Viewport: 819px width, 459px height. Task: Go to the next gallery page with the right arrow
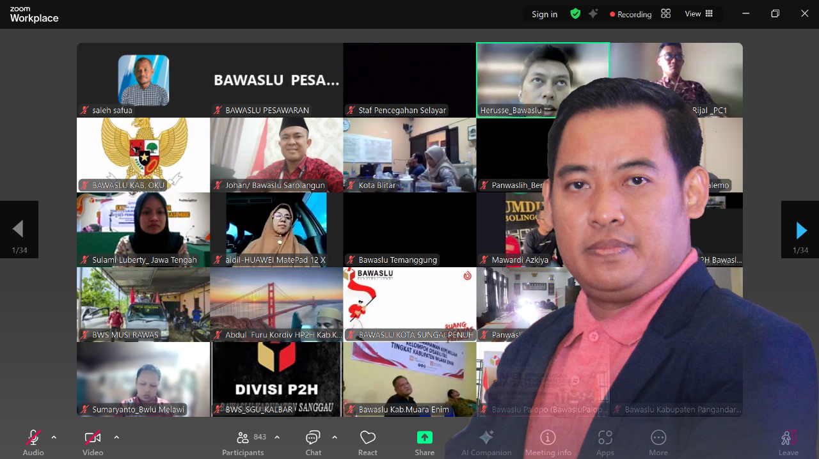click(x=800, y=230)
